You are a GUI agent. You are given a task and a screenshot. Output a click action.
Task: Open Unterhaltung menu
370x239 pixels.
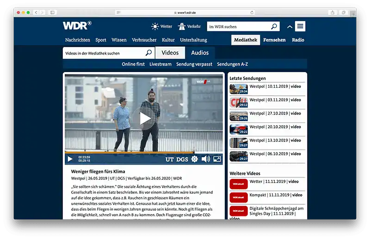pos(193,40)
